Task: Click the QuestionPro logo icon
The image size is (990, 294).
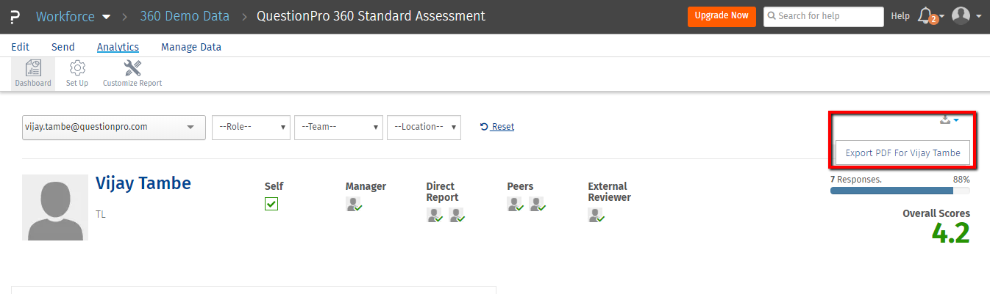Action: pyautogui.click(x=15, y=15)
